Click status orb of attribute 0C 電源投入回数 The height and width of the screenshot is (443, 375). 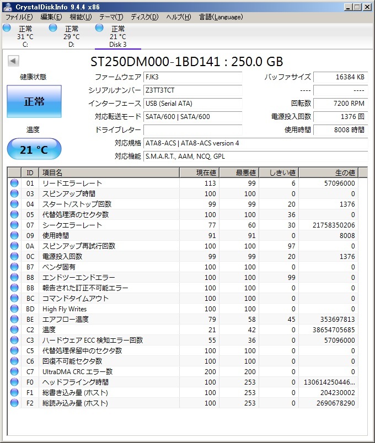(x=14, y=256)
